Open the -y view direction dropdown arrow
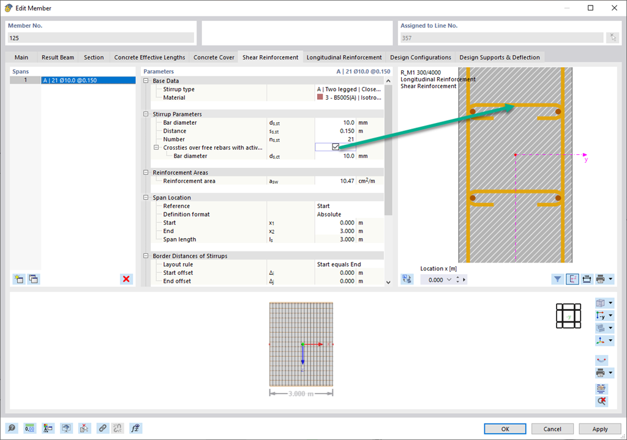The width and height of the screenshot is (627, 440). [610, 315]
